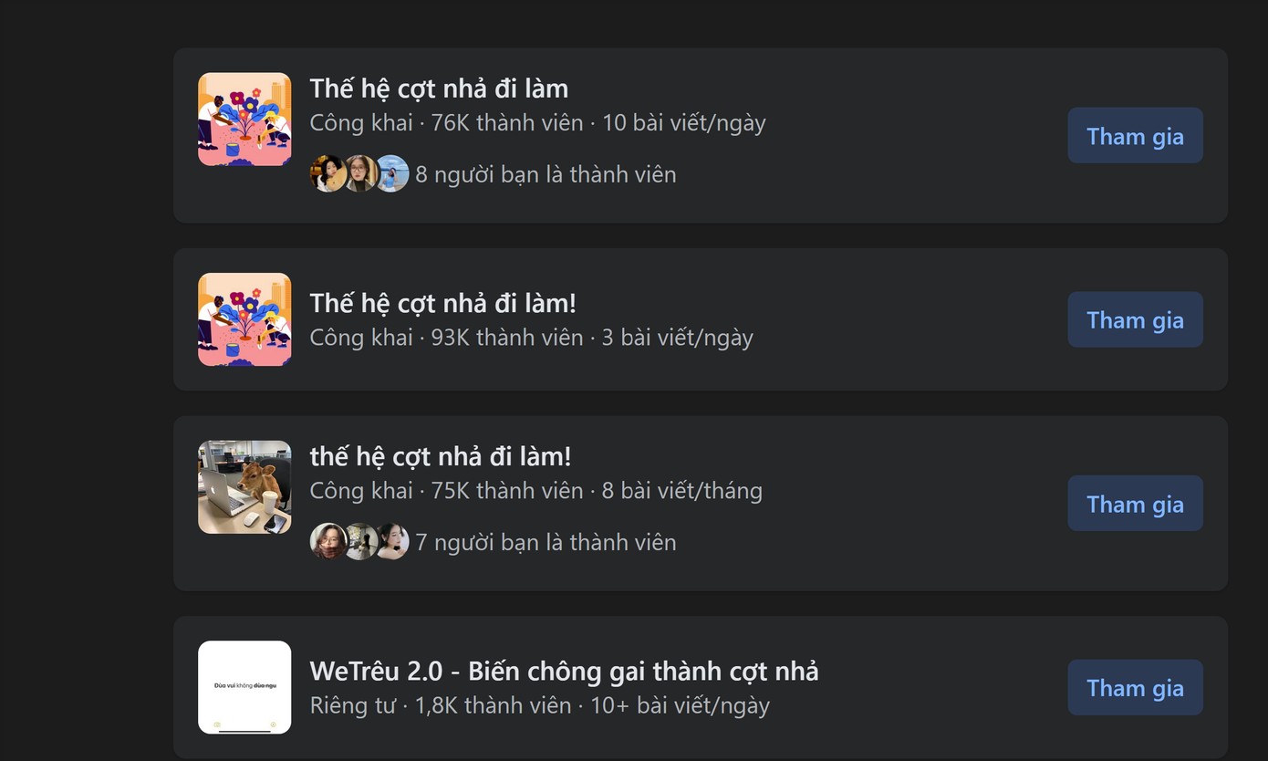Viewport: 1268px width, 761px height.
Task: Open group title "Thế hệ cợt nhả đi làm" without exclamation
Action: [439, 89]
